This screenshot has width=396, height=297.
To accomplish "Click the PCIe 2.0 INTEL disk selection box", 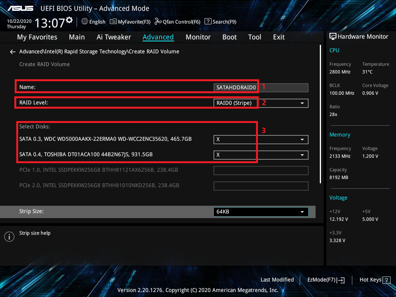I will point(261,186).
